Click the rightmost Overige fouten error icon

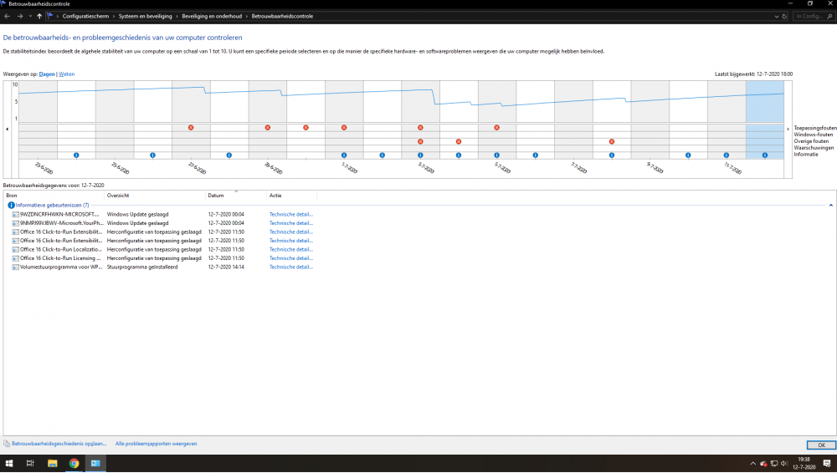point(612,141)
